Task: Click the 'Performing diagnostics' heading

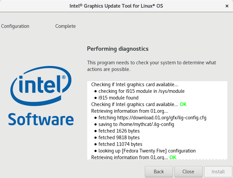Action: tap(118, 49)
